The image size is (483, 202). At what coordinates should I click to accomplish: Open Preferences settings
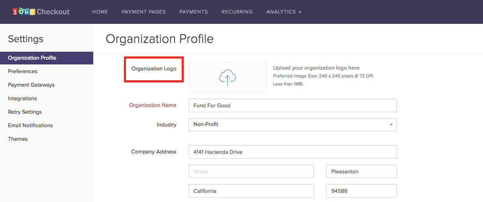click(x=23, y=72)
